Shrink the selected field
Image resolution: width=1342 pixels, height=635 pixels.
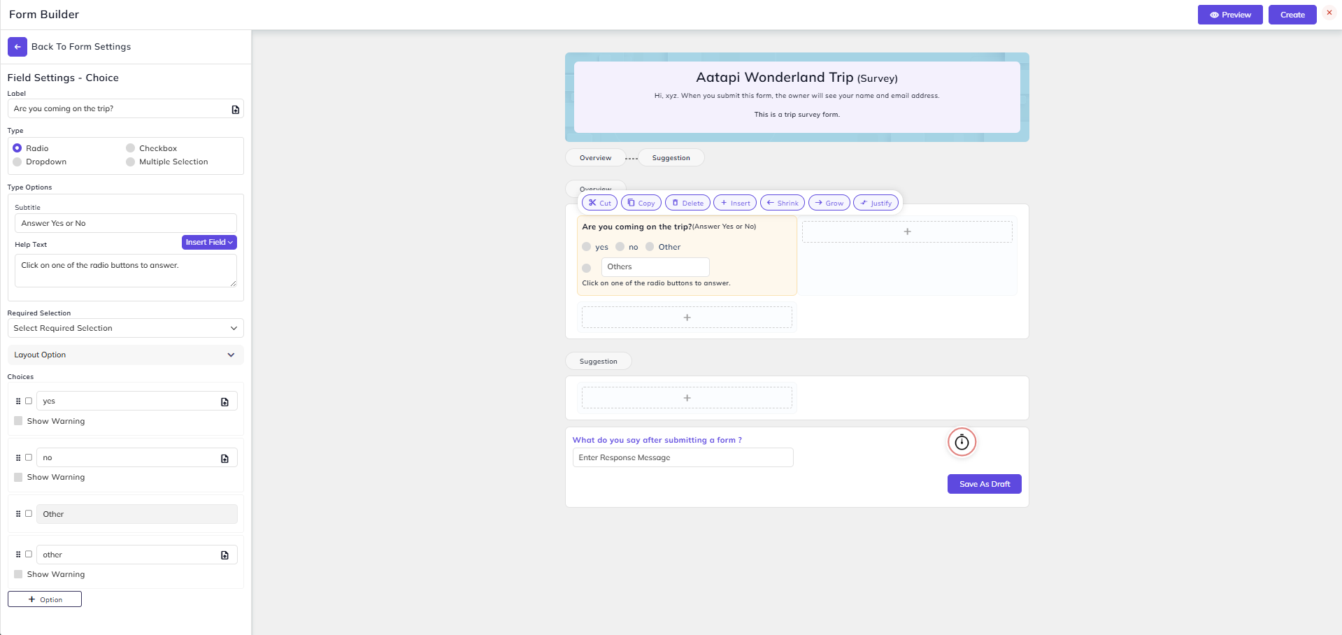coord(783,203)
